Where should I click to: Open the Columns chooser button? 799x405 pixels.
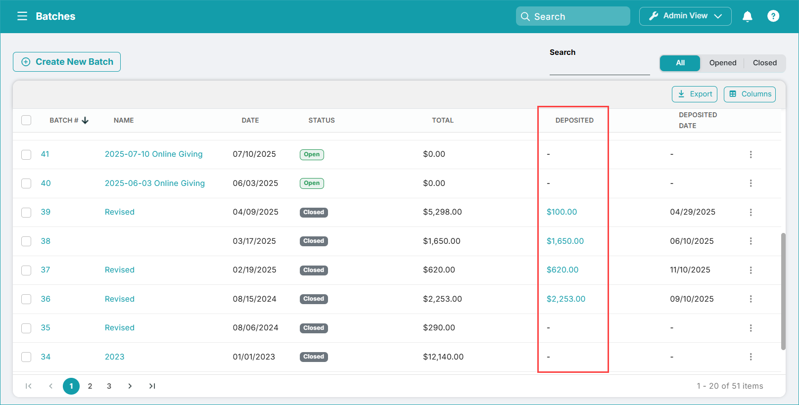point(750,94)
